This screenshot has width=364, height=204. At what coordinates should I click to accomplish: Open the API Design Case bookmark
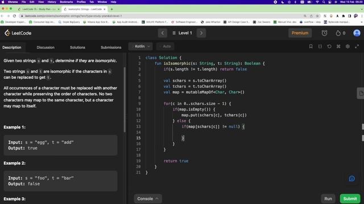(237, 22)
